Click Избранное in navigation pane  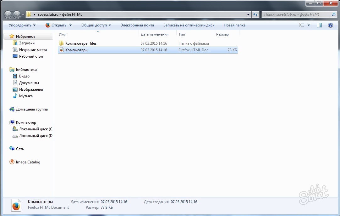click(25, 37)
